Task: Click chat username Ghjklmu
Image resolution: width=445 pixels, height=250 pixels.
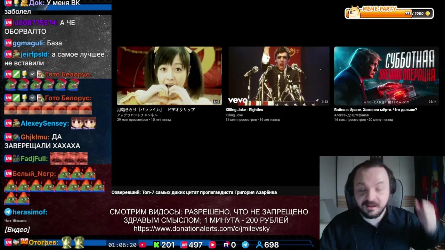Action: [35, 137]
